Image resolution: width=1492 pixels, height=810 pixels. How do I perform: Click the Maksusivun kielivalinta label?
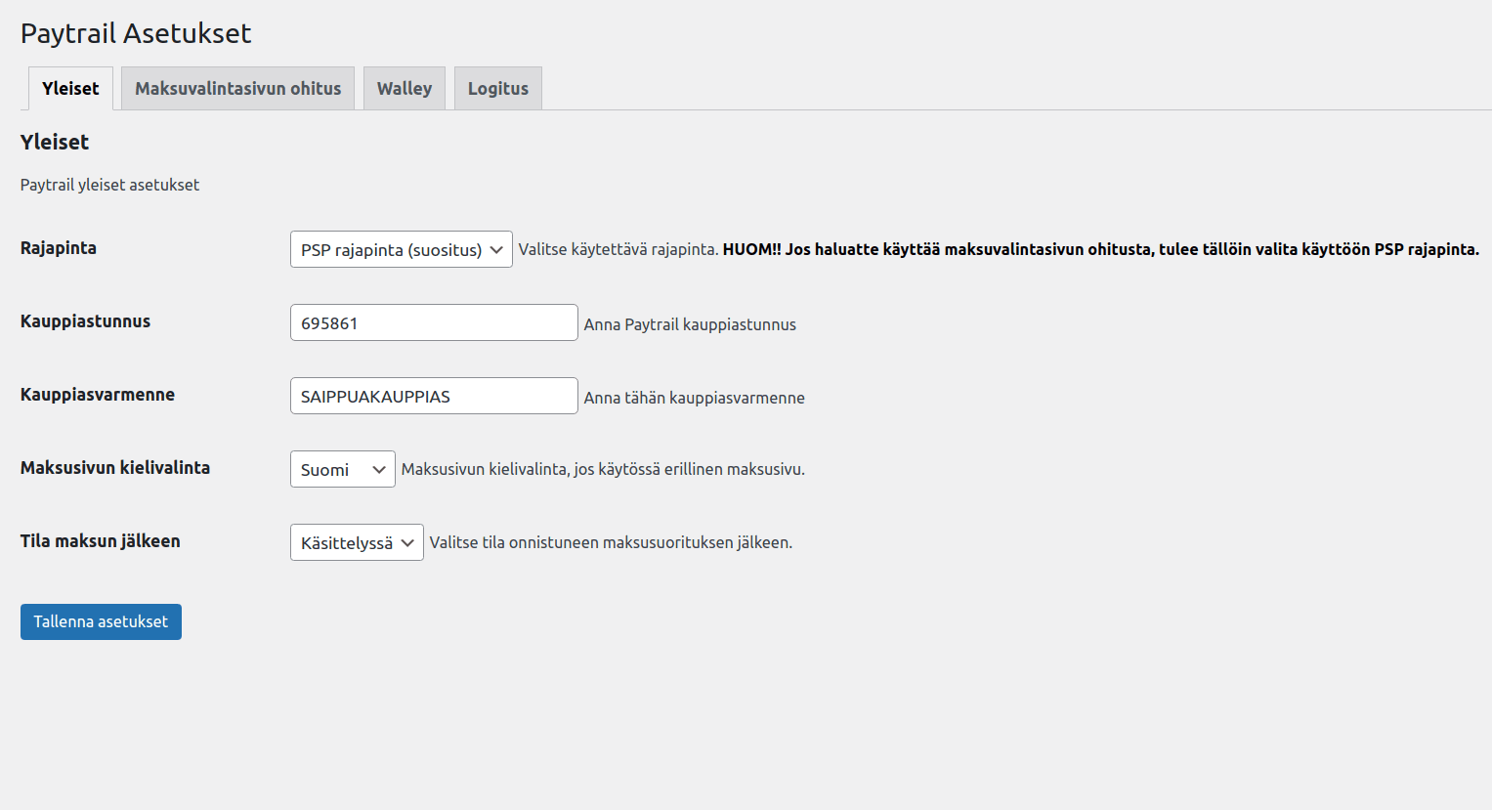click(115, 468)
